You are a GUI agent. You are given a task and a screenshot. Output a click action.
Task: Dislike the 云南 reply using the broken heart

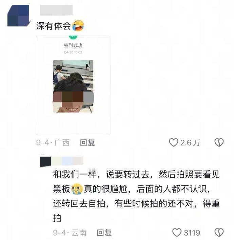tap(219, 233)
